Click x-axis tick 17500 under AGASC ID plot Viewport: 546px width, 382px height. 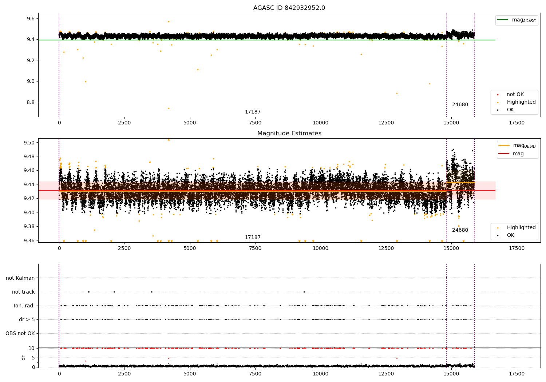517,123
